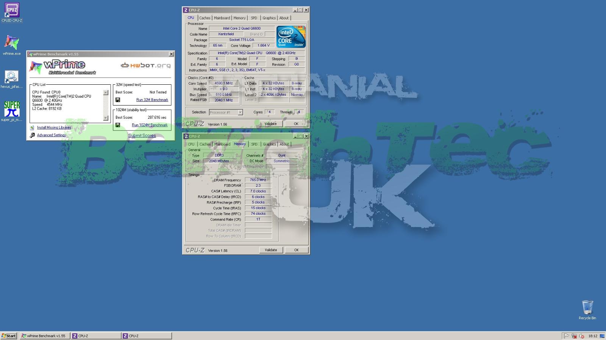This screenshot has width=606, height=340.
Task: Click the Run 1024M Benchmark link
Action: 150,125
